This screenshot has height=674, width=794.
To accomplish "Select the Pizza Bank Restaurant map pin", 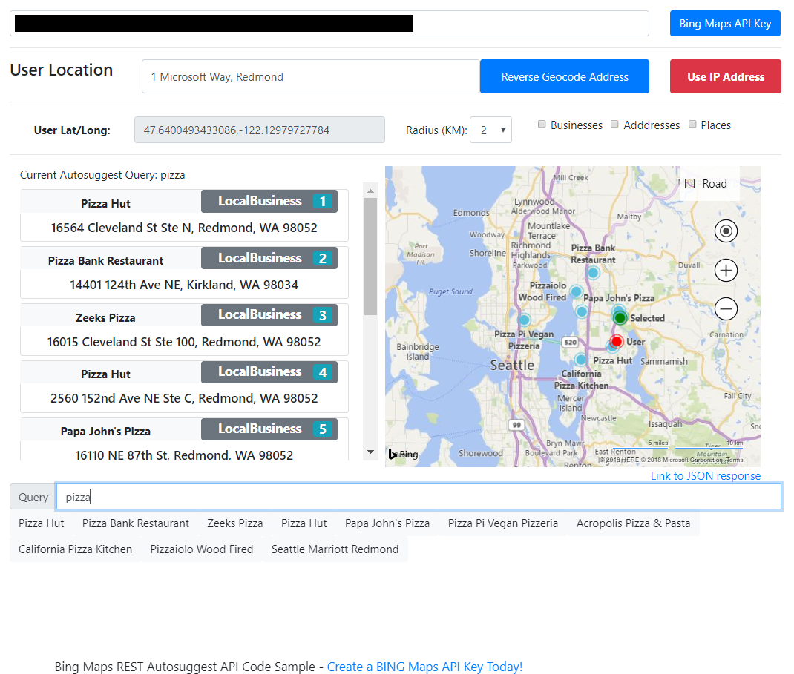I will coord(593,272).
